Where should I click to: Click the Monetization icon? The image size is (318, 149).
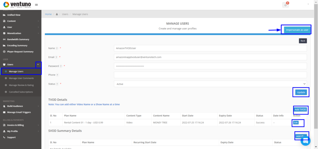[4, 33]
